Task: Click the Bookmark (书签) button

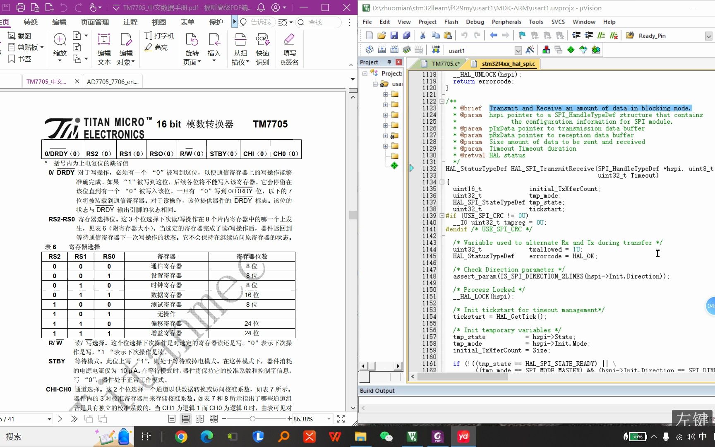Action: (19, 59)
